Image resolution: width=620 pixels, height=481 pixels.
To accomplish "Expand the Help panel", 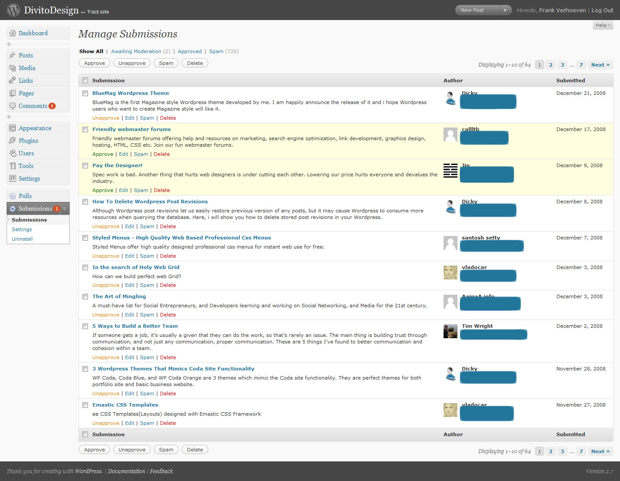I will coord(603,25).
